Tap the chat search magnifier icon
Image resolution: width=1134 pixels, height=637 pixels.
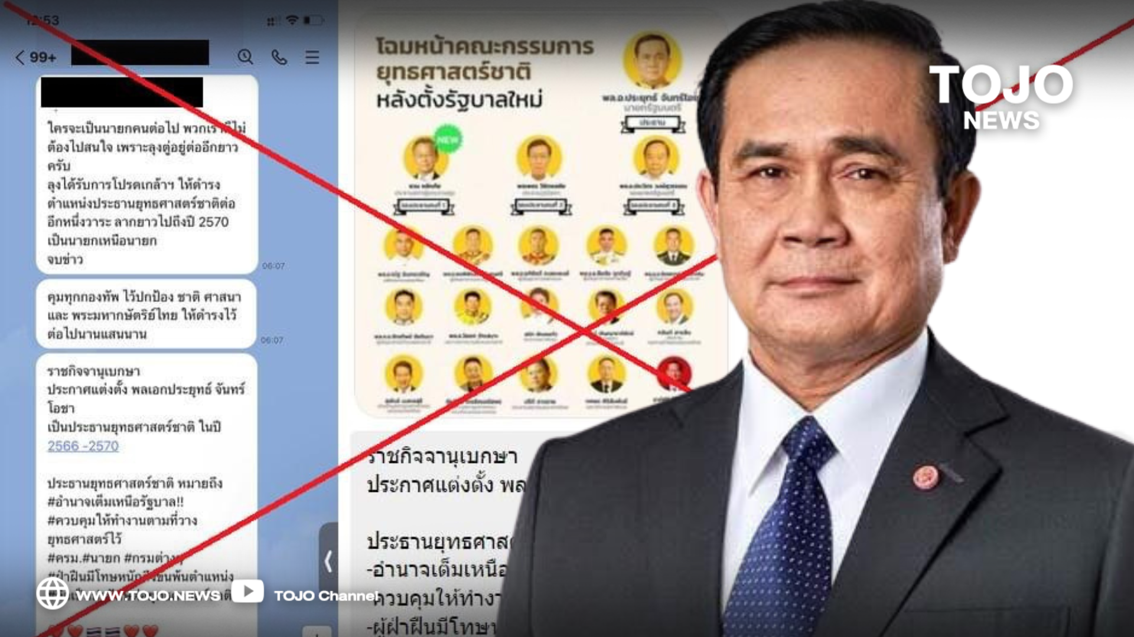[x=245, y=57]
